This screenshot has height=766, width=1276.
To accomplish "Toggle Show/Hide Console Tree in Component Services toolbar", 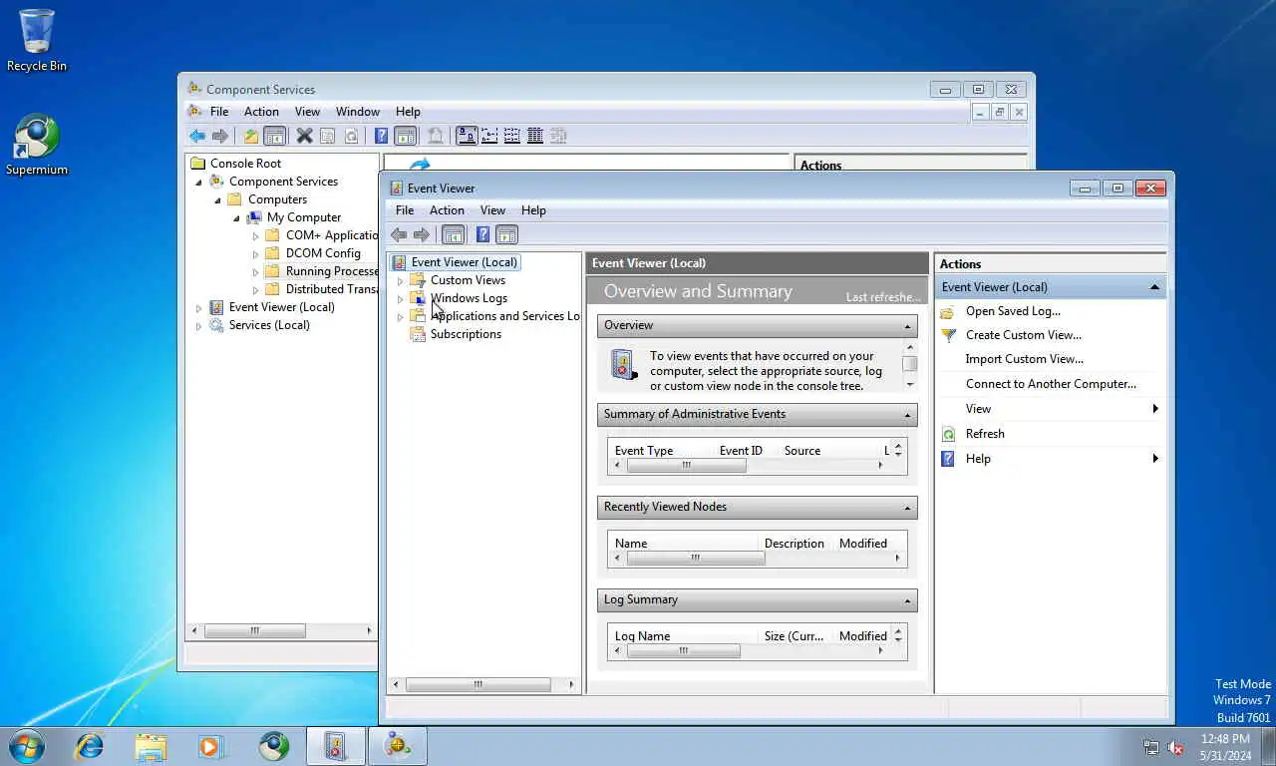I will 274,136.
